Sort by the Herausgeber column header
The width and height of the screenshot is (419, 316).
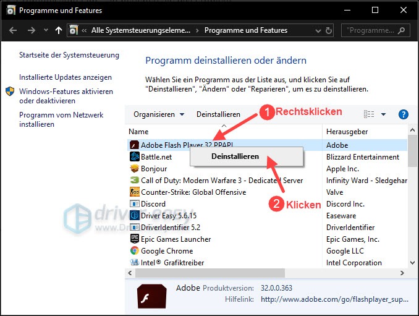coord(347,132)
